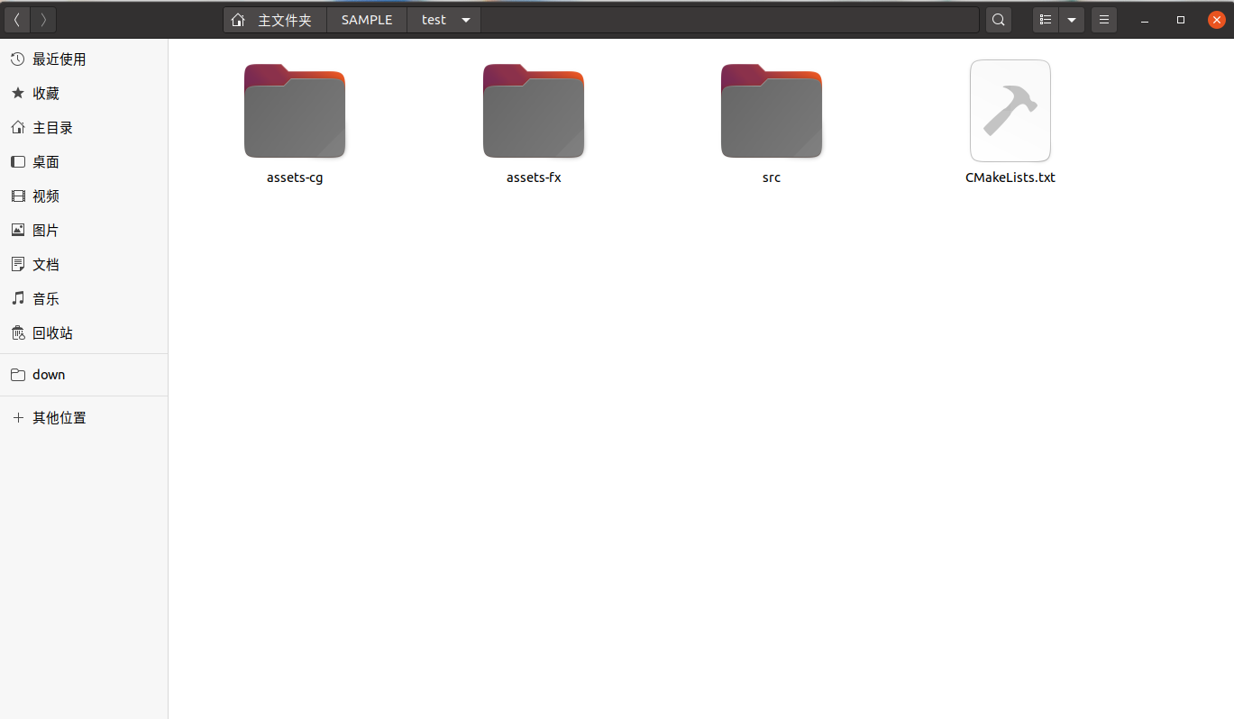
Task: Go forward with the right arrow
Action: click(43, 20)
